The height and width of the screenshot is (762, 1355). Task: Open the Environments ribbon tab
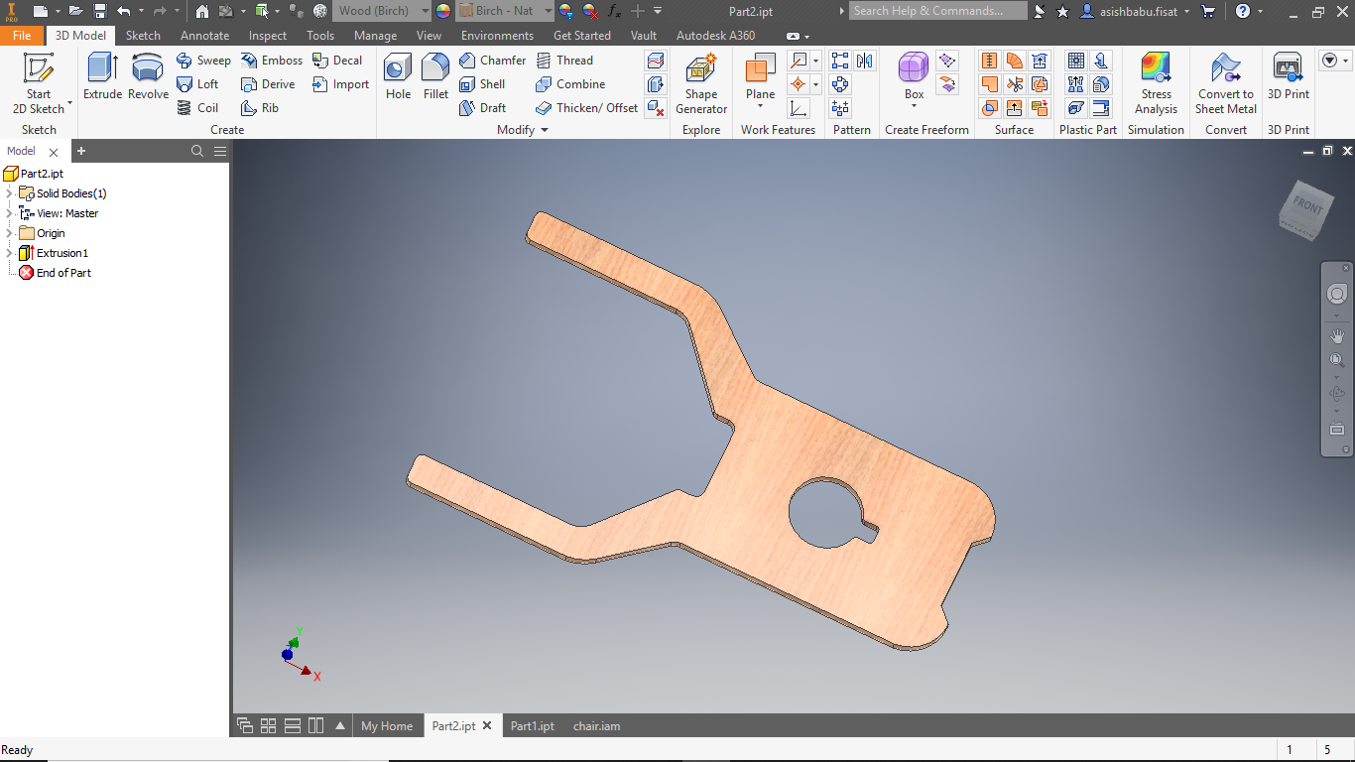pyautogui.click(x=497, y=35)
